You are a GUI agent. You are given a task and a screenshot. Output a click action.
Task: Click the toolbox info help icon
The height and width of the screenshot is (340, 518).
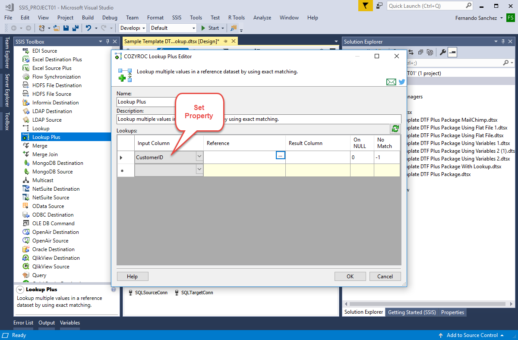114,290
